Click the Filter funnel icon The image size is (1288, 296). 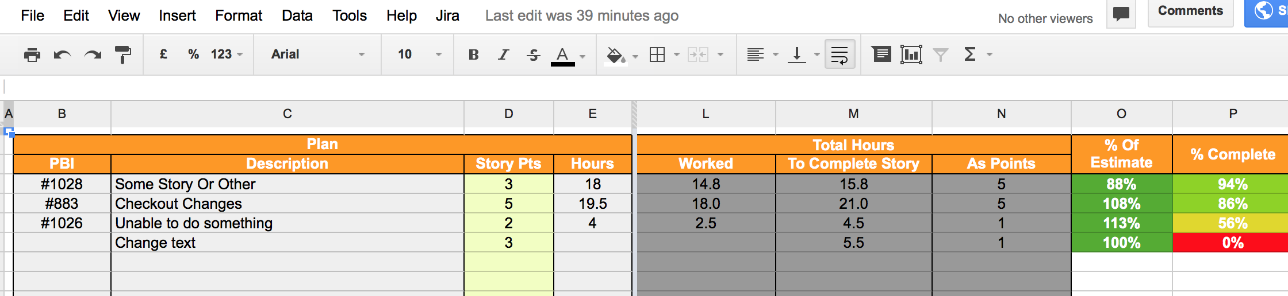pyautogui.click(x=941, y=54)
